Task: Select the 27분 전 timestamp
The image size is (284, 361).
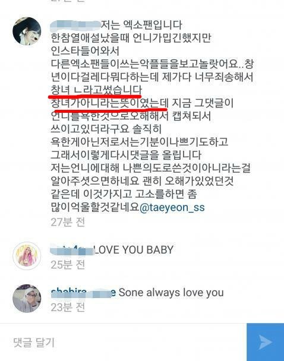Action: (x=68, y=222)
